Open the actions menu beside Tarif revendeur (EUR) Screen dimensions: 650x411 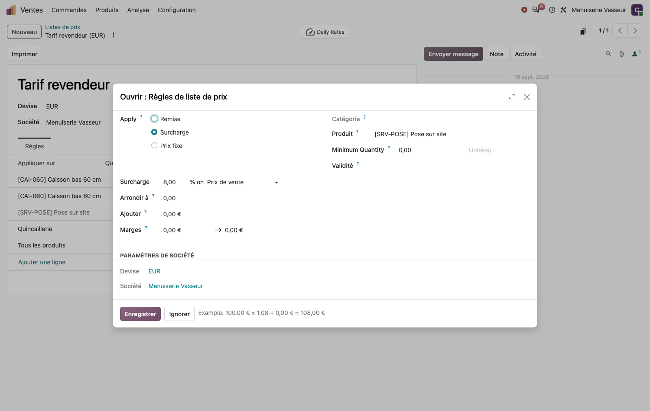click(x=114, y=35)
